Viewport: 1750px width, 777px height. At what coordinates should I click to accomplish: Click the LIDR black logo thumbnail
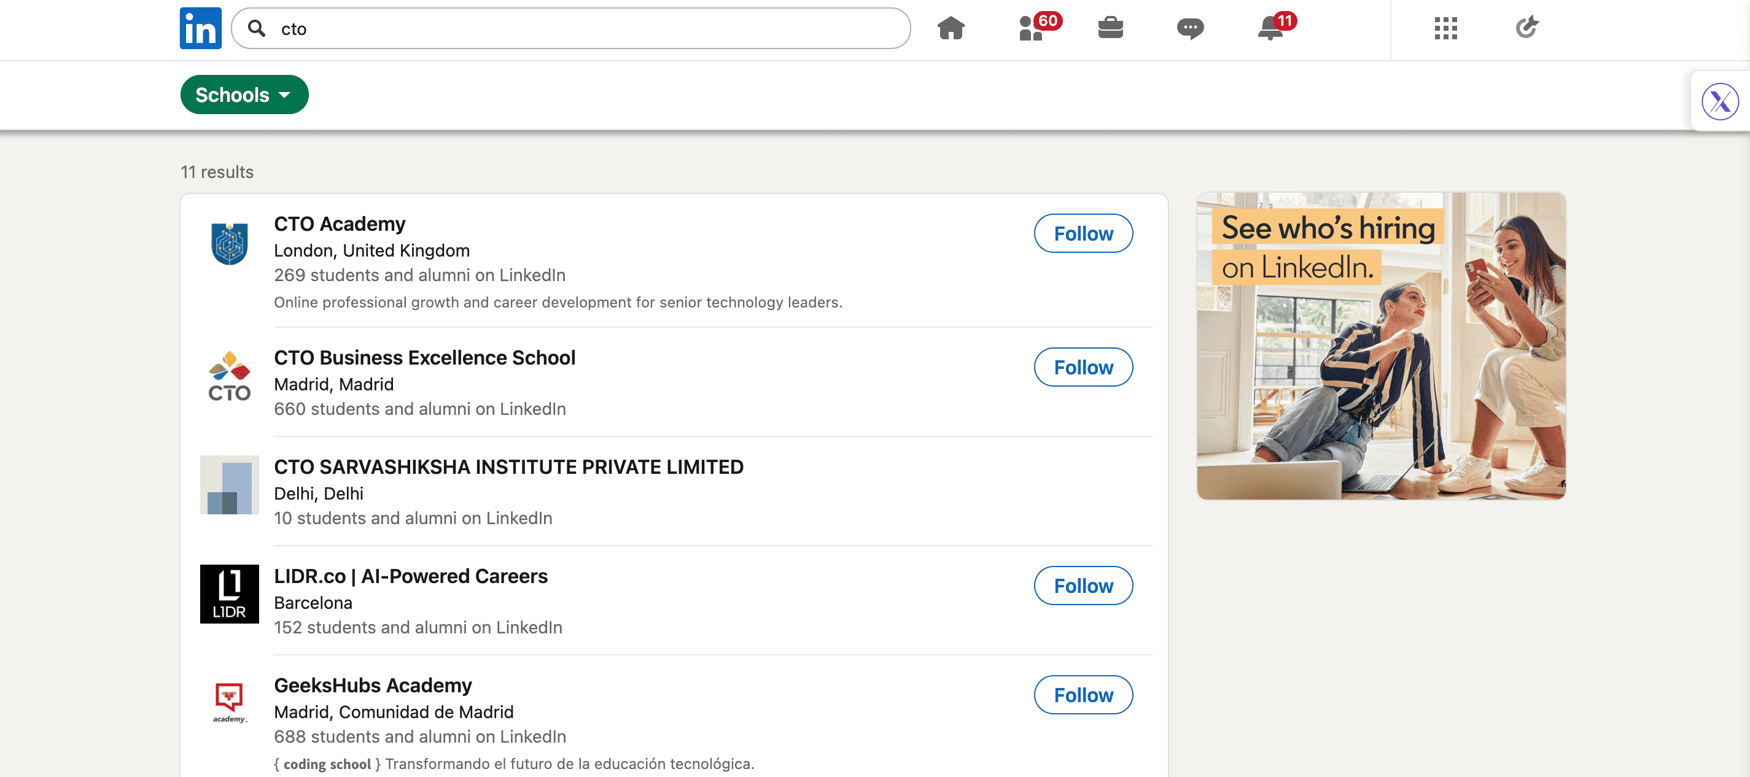pos(230,593)
